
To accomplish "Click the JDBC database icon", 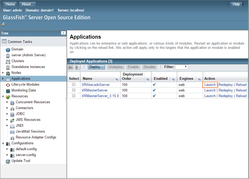I will point(12,114).
